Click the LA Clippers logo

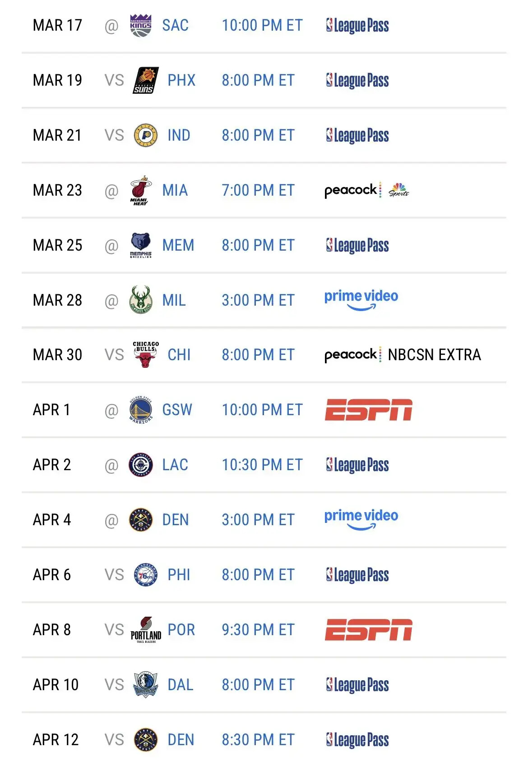[x=140, y=465]
